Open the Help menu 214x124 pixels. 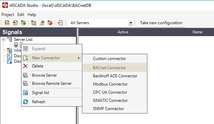32,15
